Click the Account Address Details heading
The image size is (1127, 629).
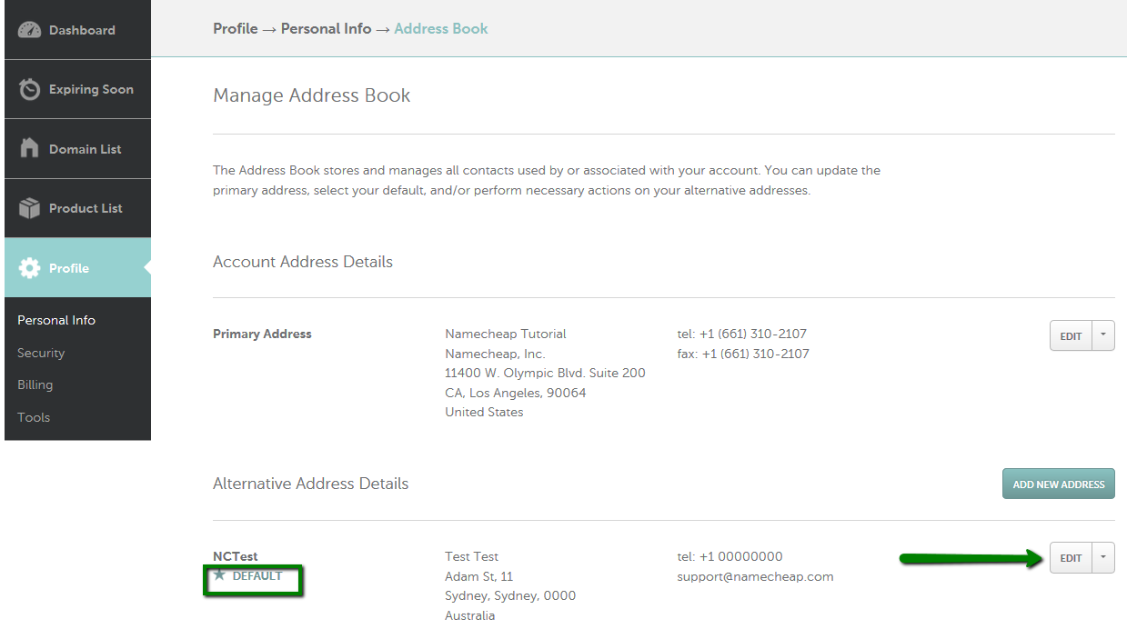(303, 262)
